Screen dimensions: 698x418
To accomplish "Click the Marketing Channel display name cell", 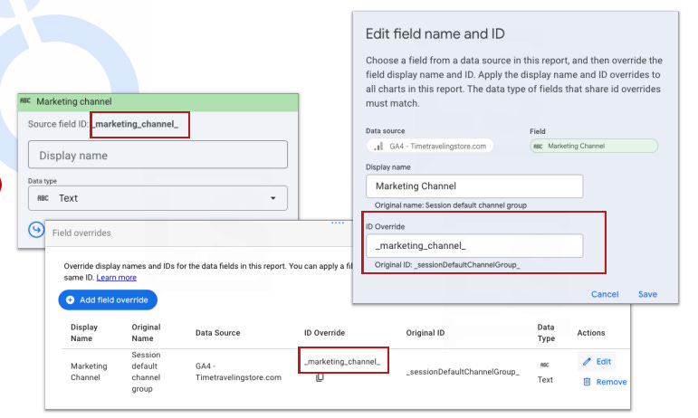I will pos(89,372).
